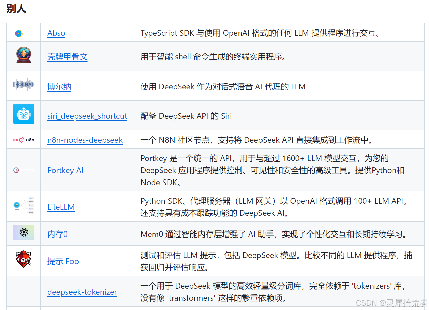Click the Abso project icon

(x=18, y=33)
